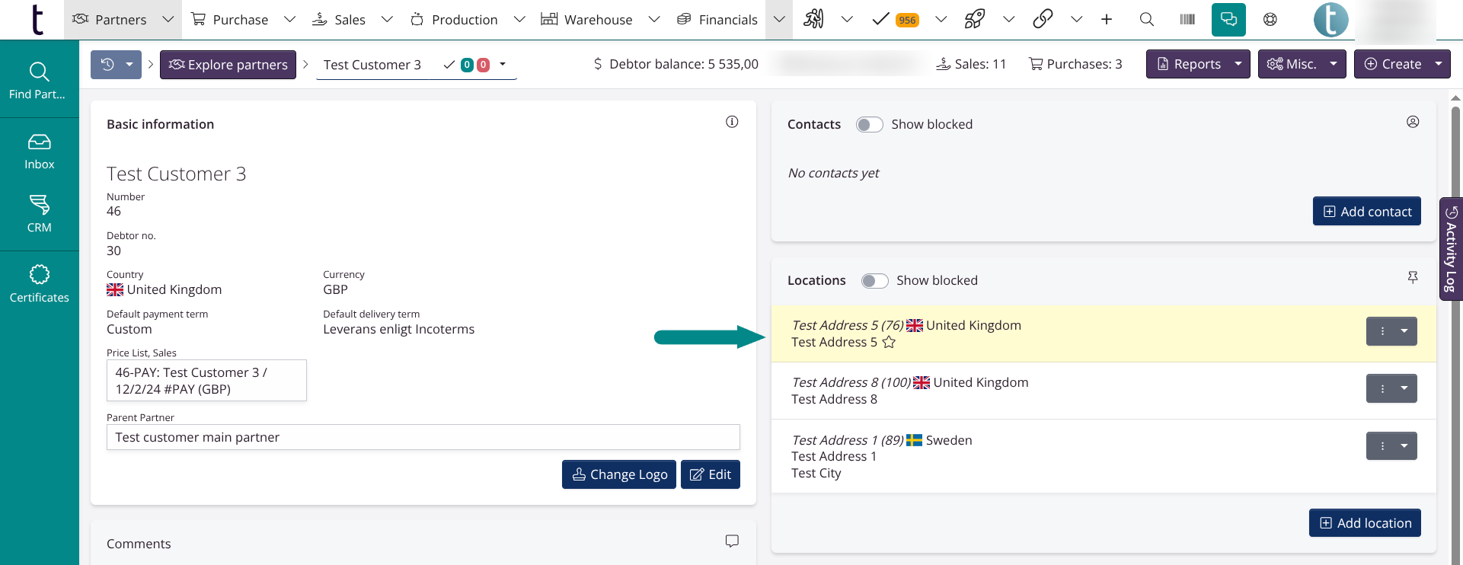Click the star on Test Address 5
Screen dimensions: 1463x565
[x=889, y=343]
